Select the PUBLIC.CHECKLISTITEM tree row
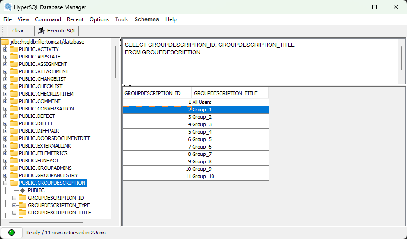 [x=46, y=94]
